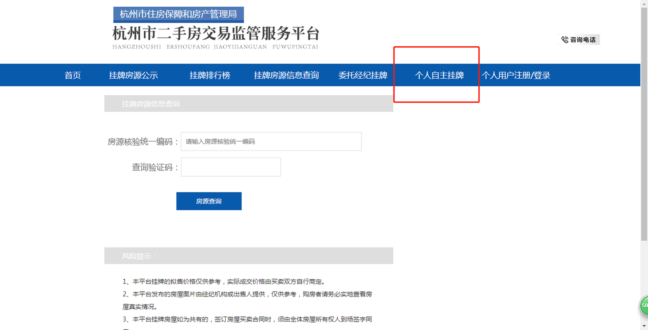Click the 杭州市二手房交易监管服务平台 title
Image resolution: width=648 pixels, height=330 pixels.
pyautogui.click(x=216, y=34)
